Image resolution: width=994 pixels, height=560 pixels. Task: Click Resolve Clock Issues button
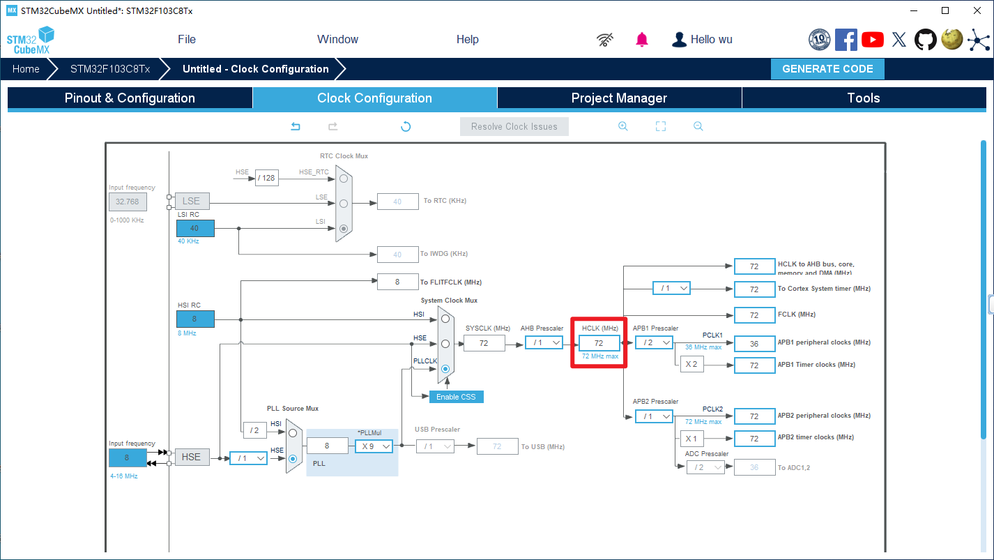(514, 126)
